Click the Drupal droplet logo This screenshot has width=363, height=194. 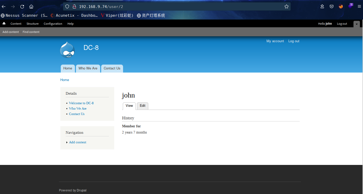[x=67, y=50]
